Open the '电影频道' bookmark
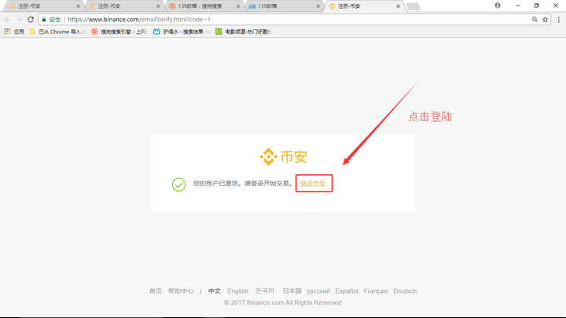The height and width of the screenshot is (318, 566). click(244, 31)
